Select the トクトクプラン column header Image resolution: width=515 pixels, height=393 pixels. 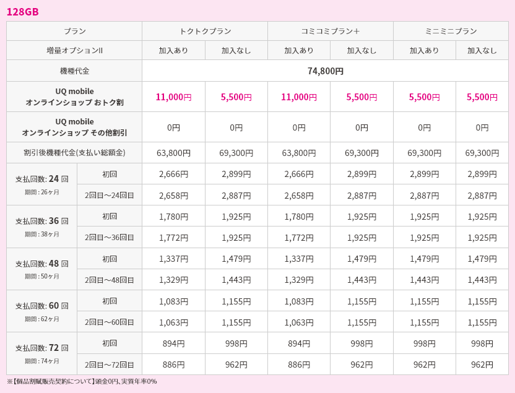click(x=205, y=31)
